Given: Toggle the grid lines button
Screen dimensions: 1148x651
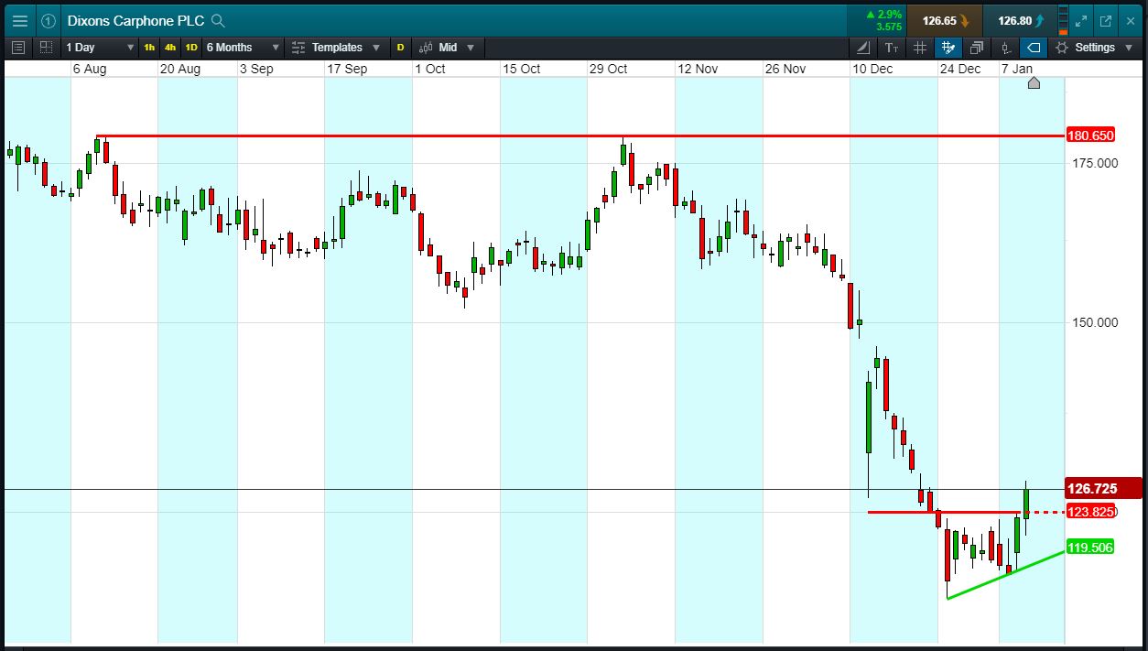Looking at the screenshot, I should 920,48.
